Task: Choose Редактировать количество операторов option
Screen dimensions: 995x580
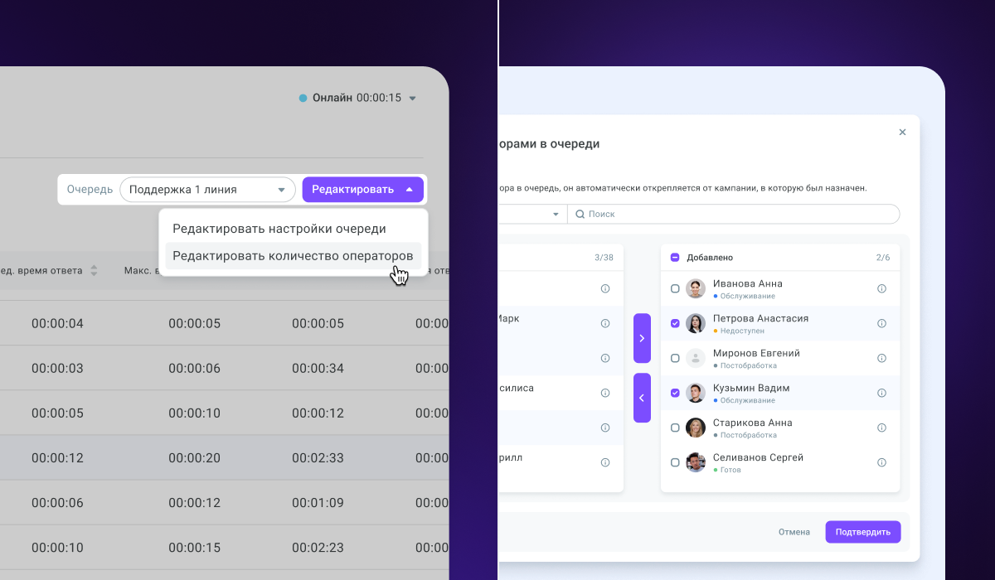Action: tap(293, 255)
